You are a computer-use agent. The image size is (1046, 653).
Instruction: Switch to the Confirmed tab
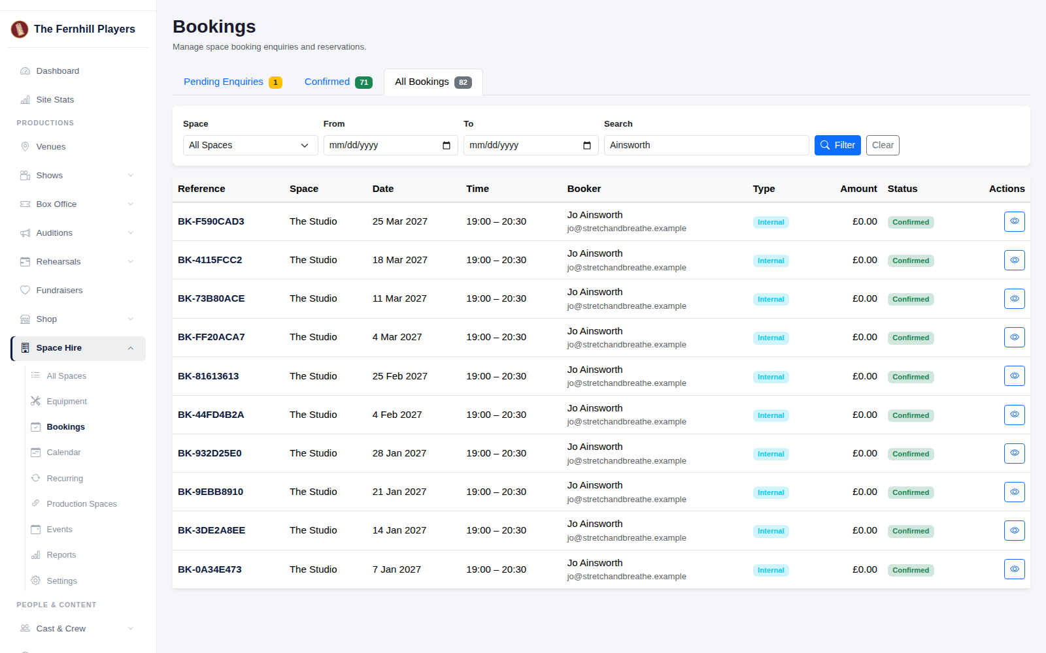coord(338,82)
